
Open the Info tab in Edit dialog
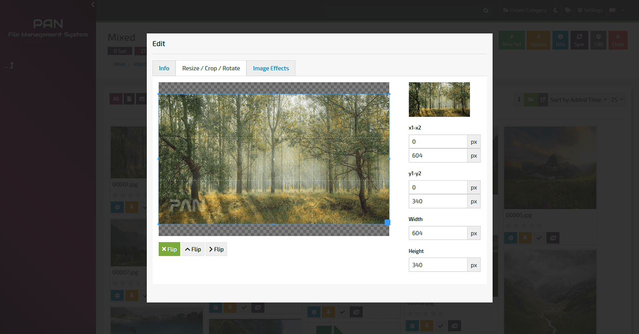(164, 68)
